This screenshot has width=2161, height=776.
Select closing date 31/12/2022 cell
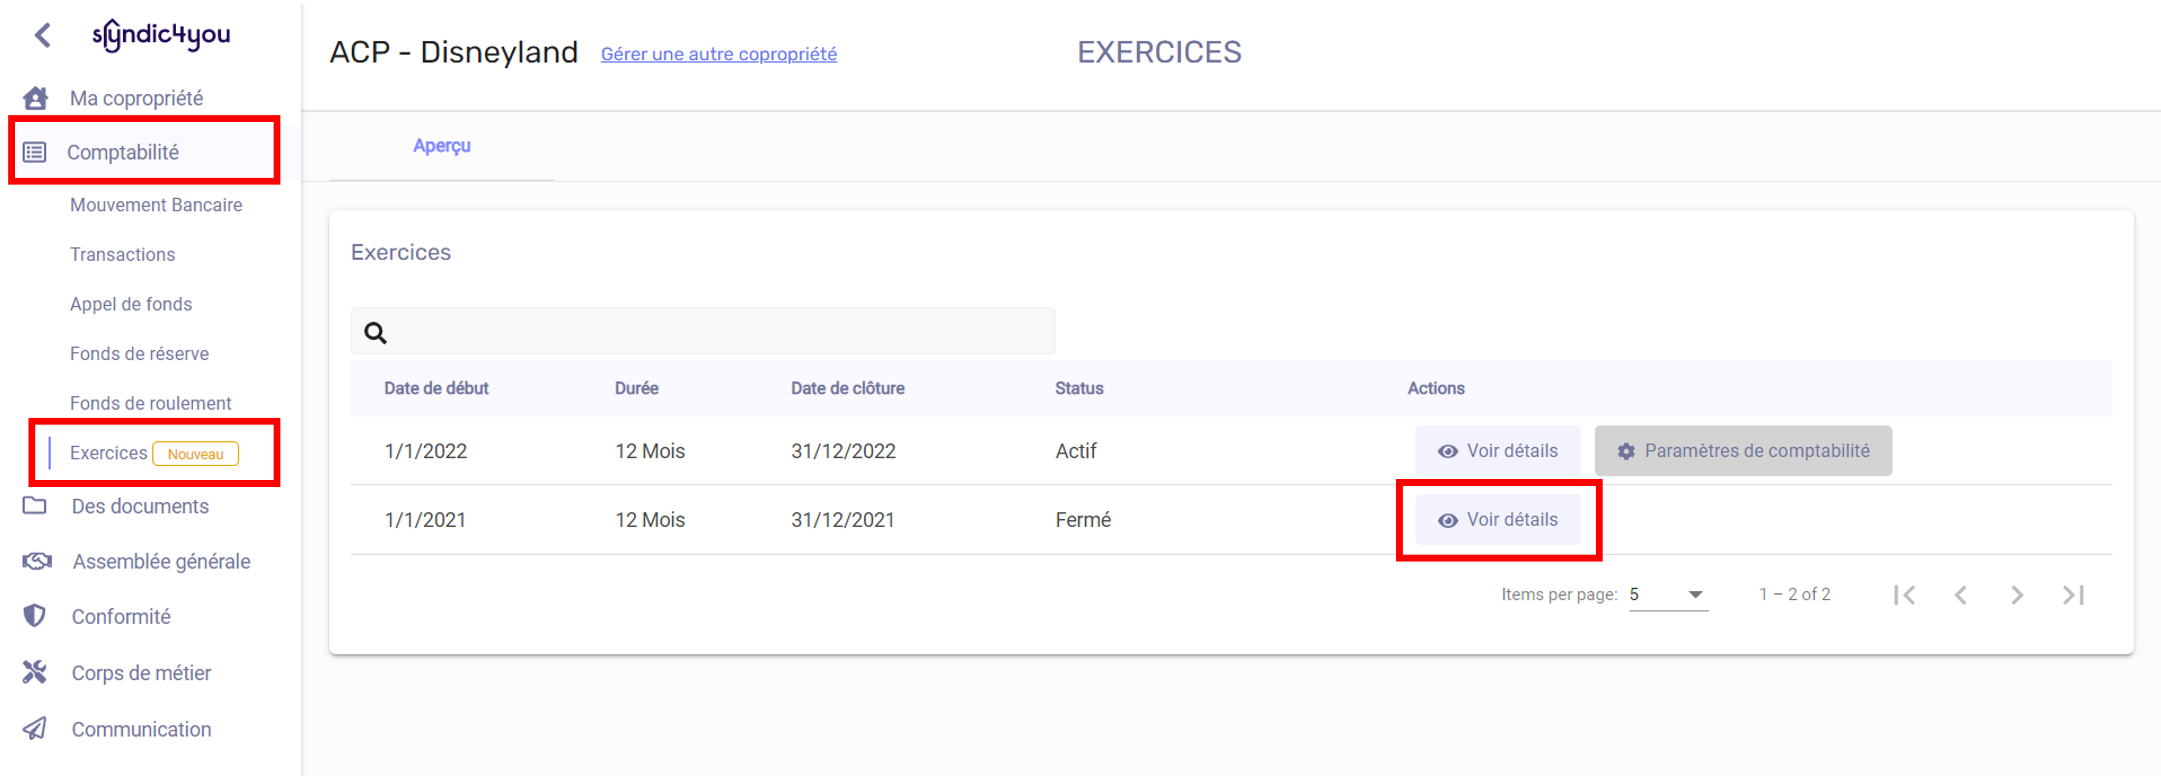coord(843,451)
